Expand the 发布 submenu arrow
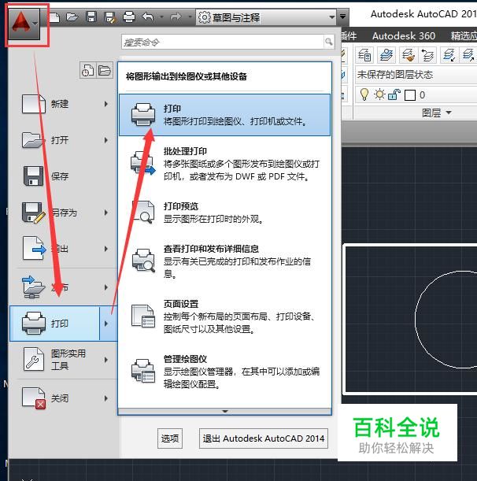This screenshot has height=481, width=477. (105, 287)
